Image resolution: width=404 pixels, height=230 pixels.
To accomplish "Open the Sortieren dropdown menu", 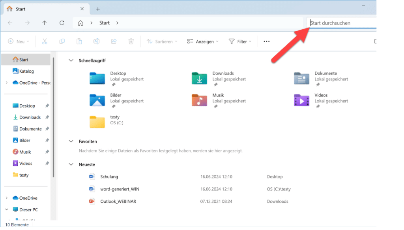I will [162, 41].
